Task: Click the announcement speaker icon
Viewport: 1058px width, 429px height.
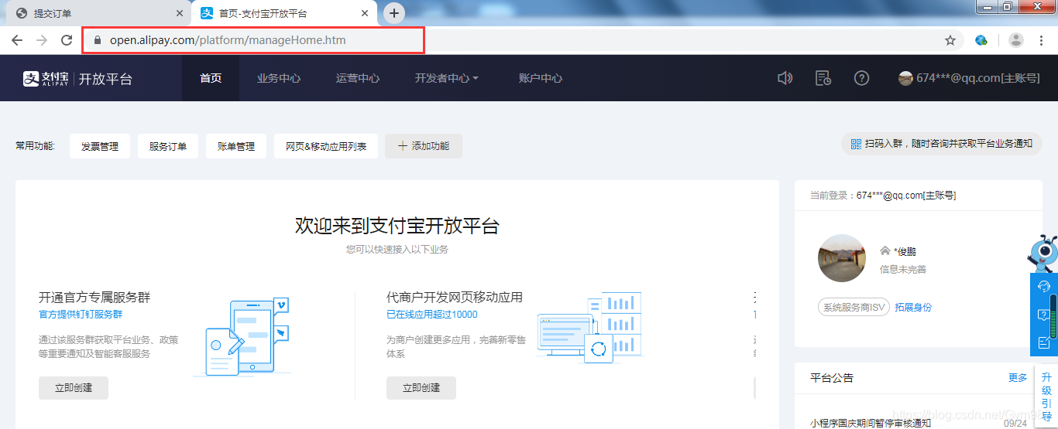Action: [785, 78]
